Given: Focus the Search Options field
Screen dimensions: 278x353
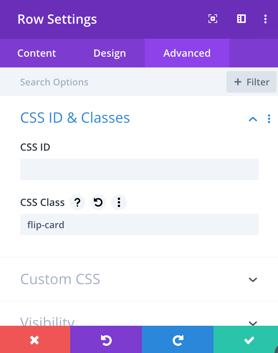Looking at the screenshot, I should coord(121,82).
